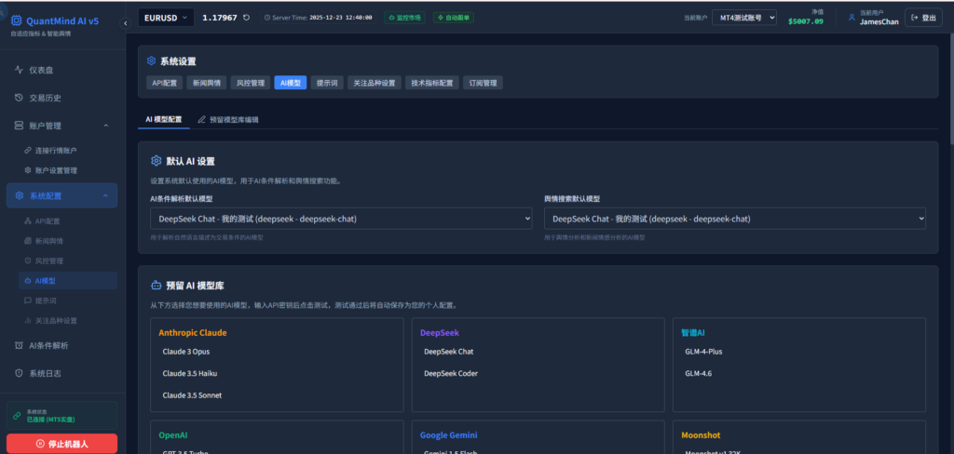Open the EURUSD symbol dropdown

(x=166, y=17)
